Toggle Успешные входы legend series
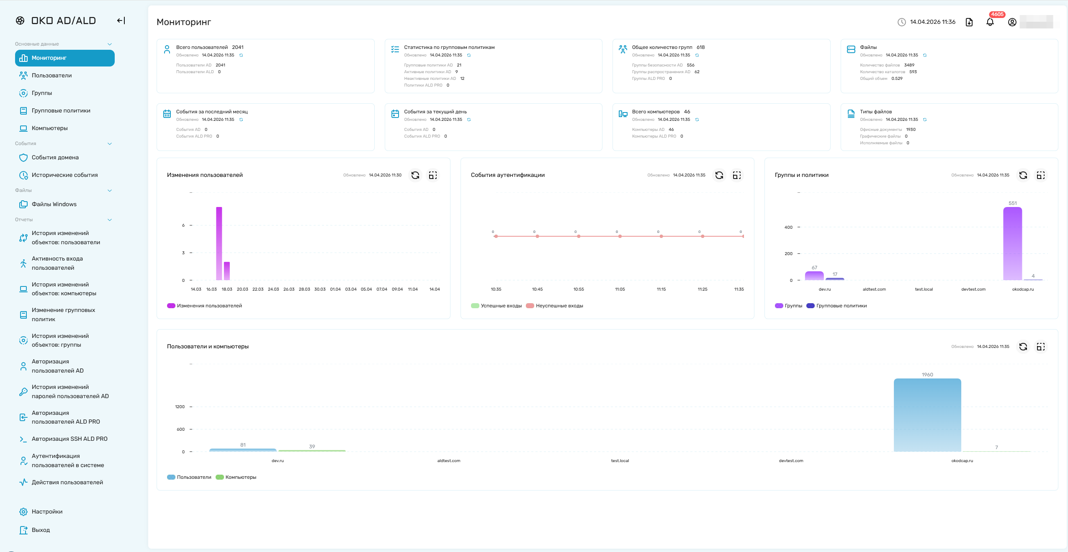The image size is (1068, 552). pos(497,306)
